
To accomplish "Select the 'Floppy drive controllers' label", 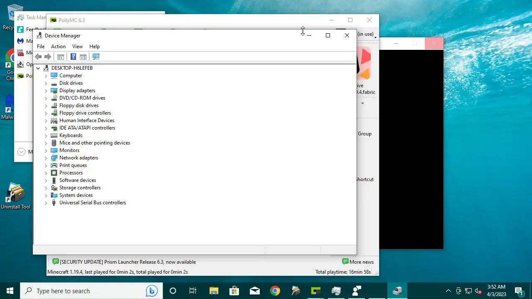I will [85, 113].
